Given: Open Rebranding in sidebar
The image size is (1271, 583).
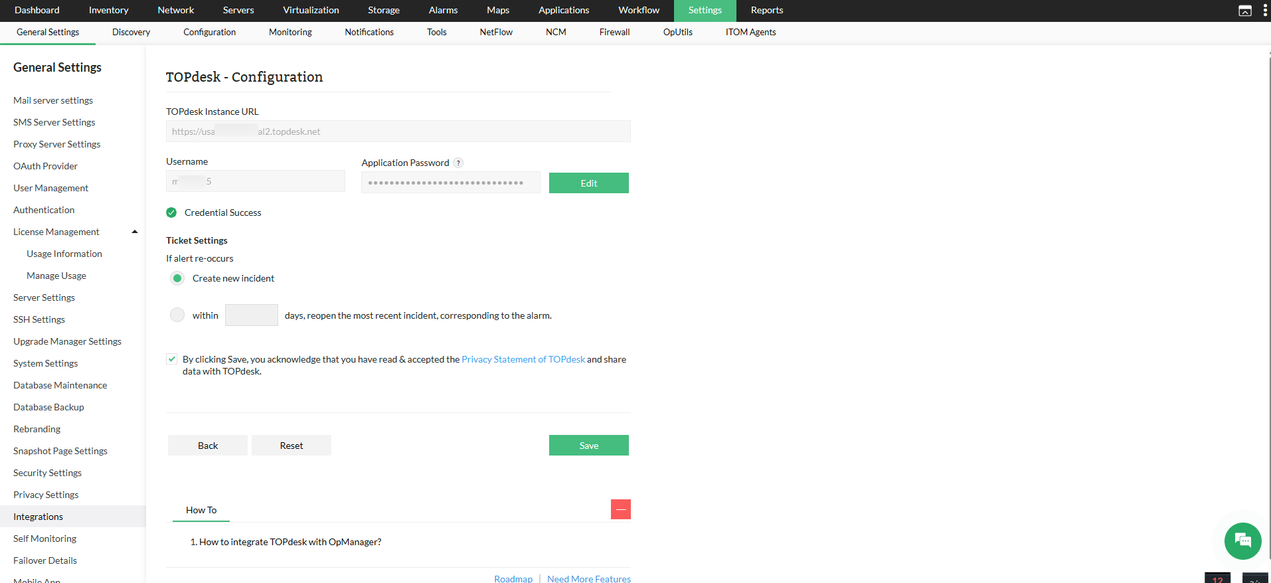Looking at the screenshot, I should (x=37, y=429).
